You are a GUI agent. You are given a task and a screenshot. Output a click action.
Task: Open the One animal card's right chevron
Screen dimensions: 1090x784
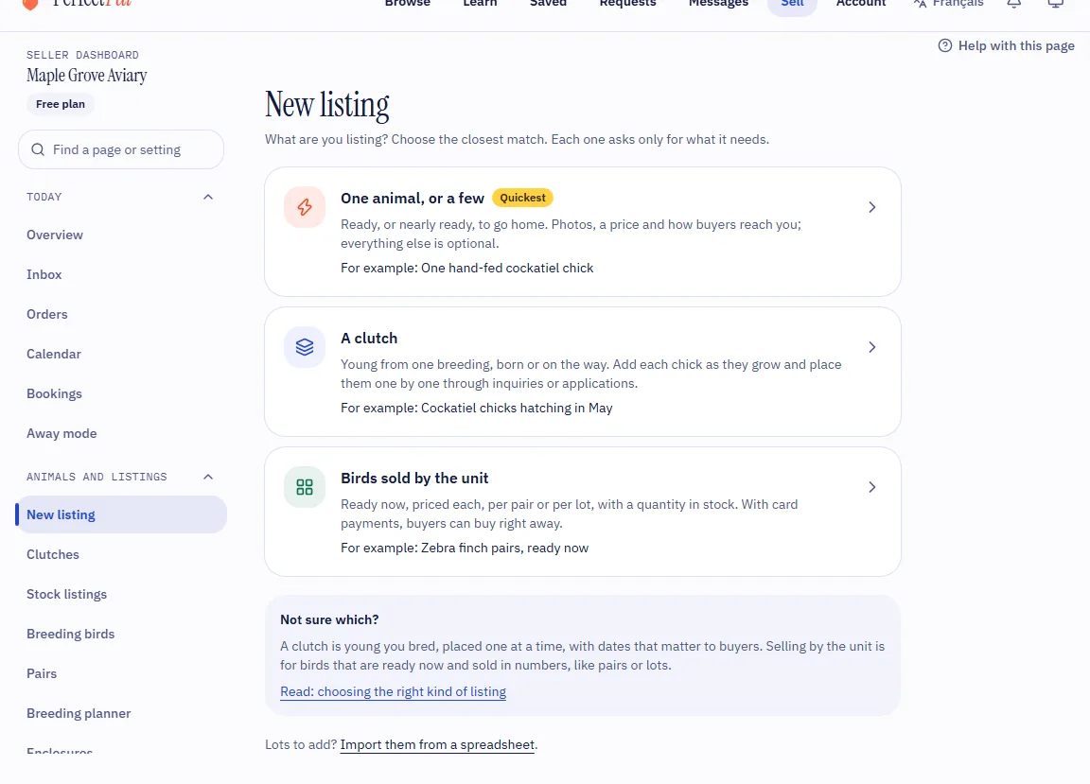point(871,207)
